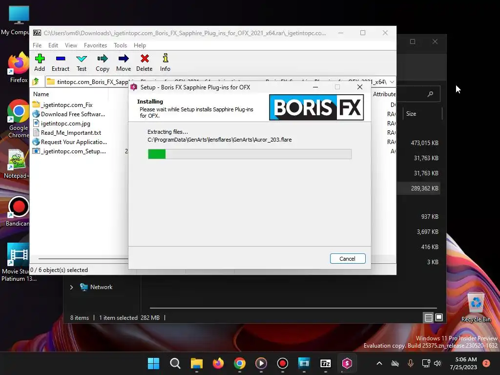Click the horizontal scrollbar in 7-Zip list
The width and height of the screenshot is (500, 375).
[83, 259]
